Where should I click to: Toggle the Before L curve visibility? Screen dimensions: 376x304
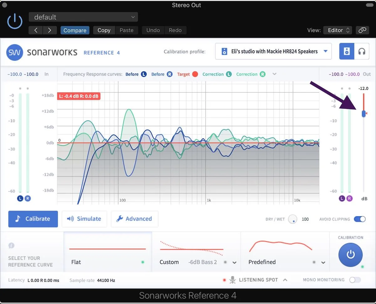144,74
